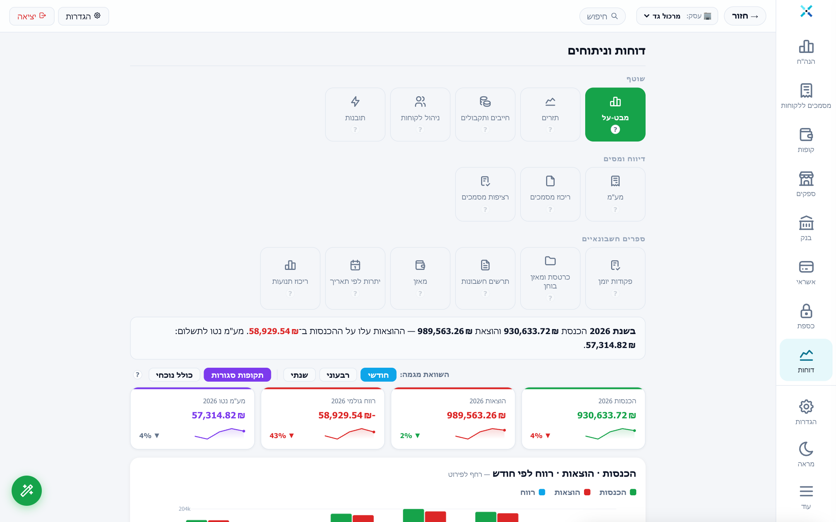Viewport: 836px width, 522px height.
Task: Open the מע"מ נטו 2026 summary card
Action: pyautogui.click(x=192, y=418)
